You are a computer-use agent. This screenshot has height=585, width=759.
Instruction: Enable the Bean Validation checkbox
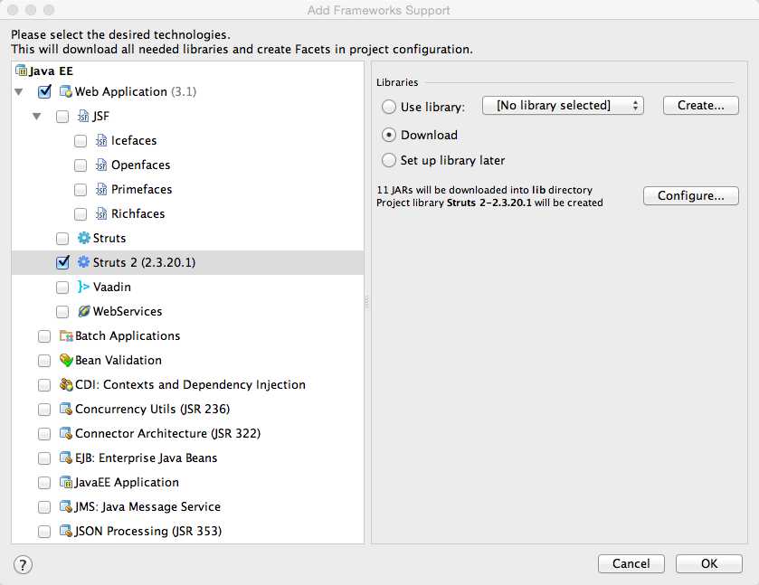point(44,361)
